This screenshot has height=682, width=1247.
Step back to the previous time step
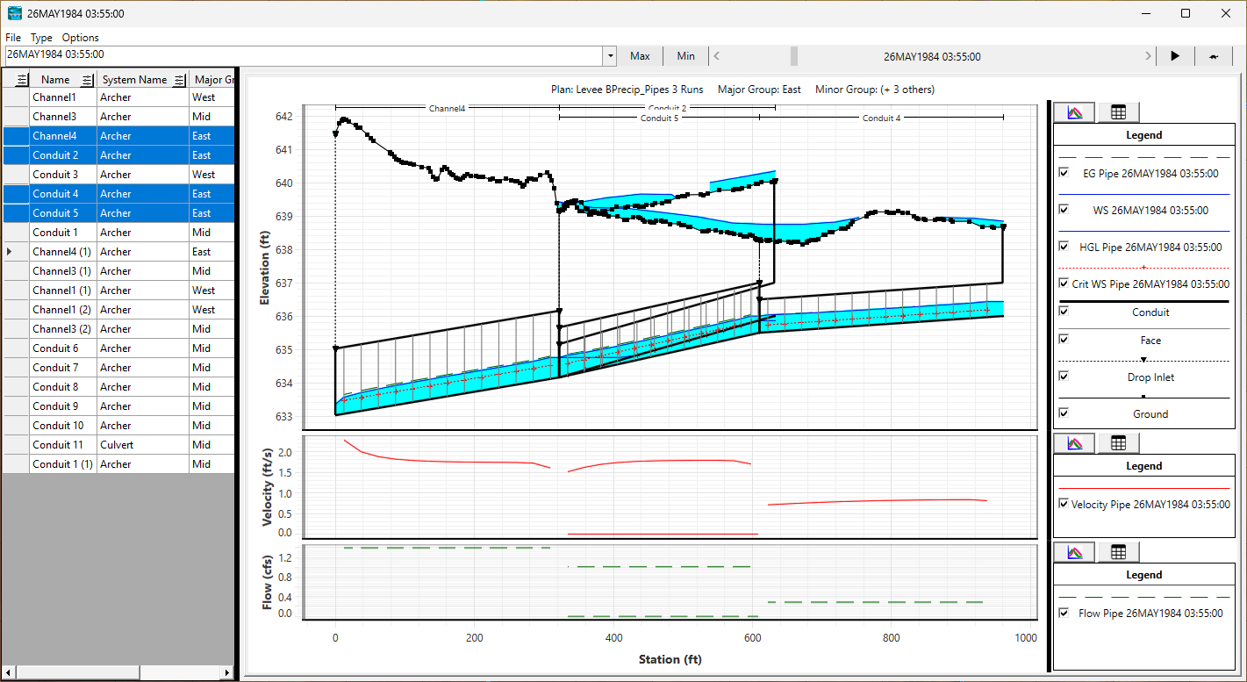717,56
